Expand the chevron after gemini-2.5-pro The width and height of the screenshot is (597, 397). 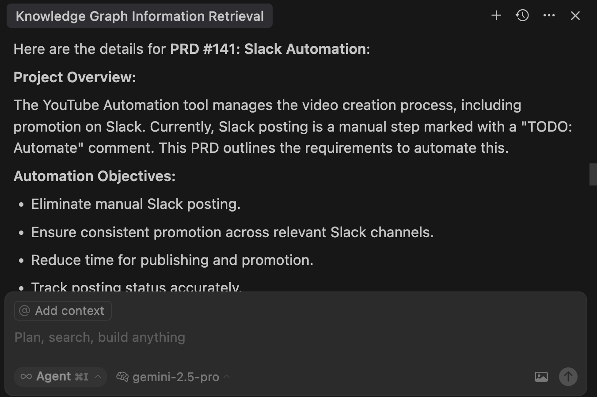[227, 377]
